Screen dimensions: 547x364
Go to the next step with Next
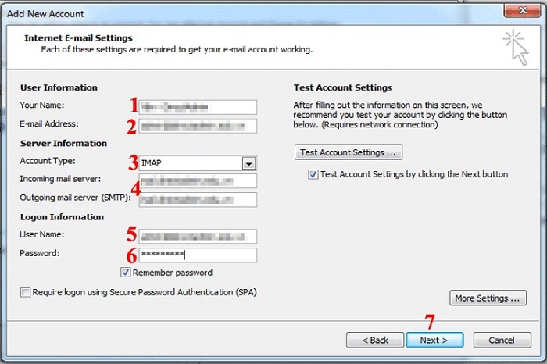point(434,340)
